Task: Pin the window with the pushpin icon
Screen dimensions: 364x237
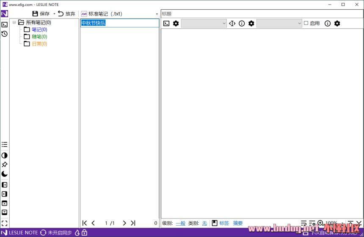Action: click(x=4, y=164)
